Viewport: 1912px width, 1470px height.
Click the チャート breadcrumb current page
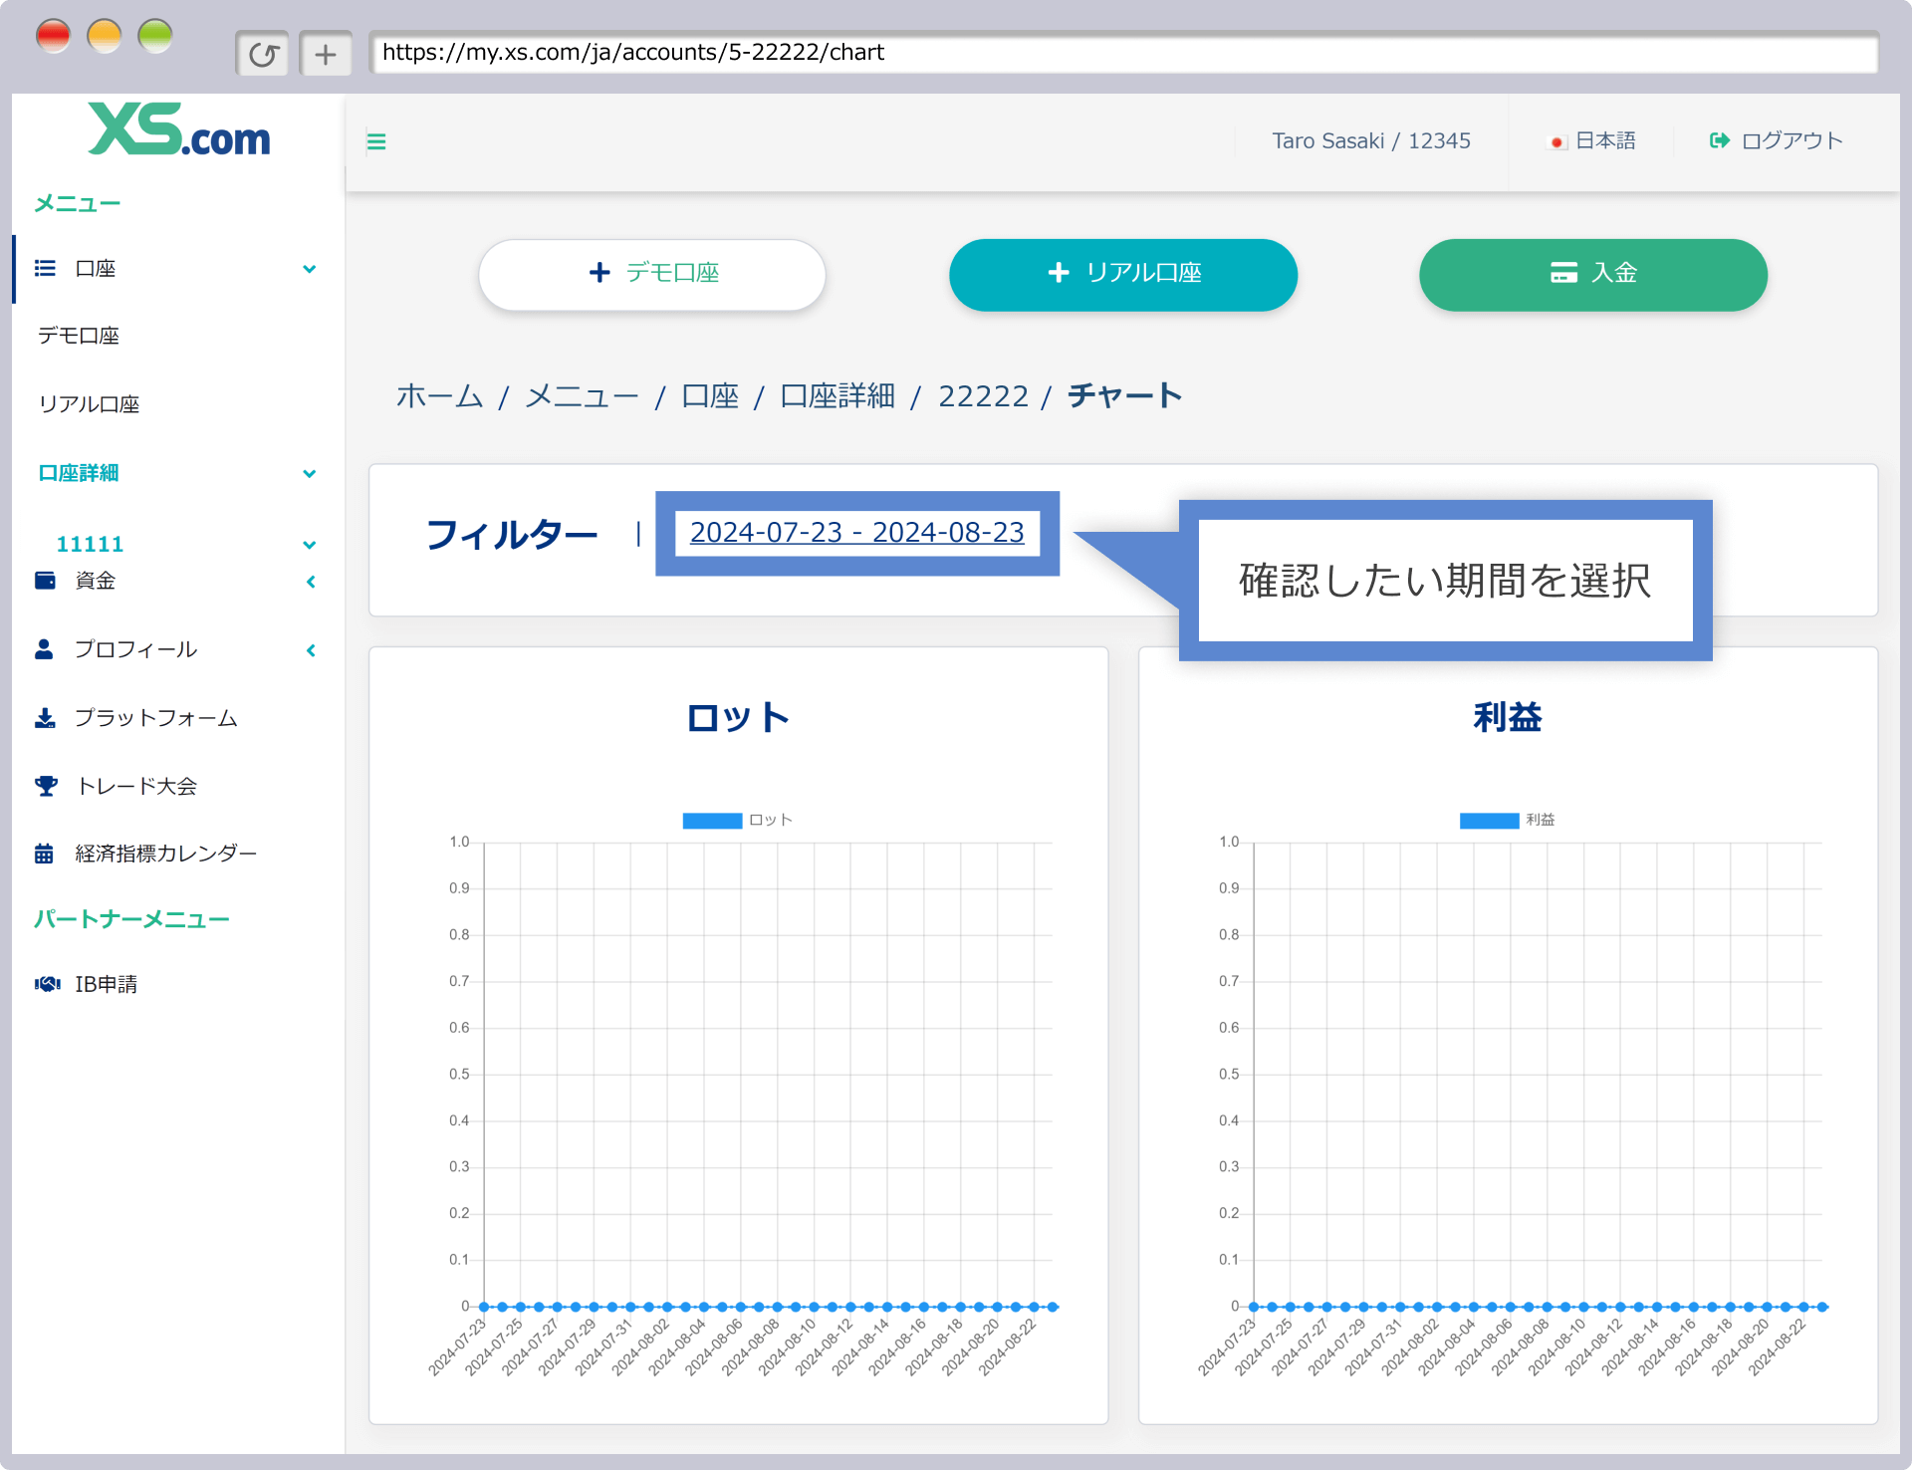click(x=1124, y=396)
